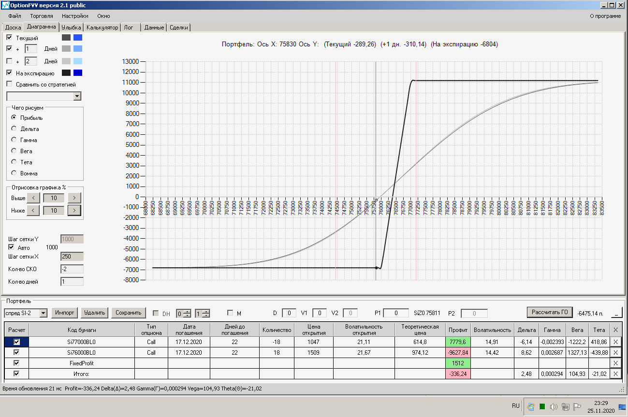The height and width of the screenshot is (417, 628).
Task: Increase the Ниже percentage with the right arrow
Action: 74,210
